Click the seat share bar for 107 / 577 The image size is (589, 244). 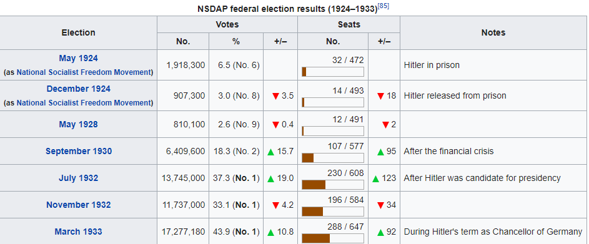(333, 158)
